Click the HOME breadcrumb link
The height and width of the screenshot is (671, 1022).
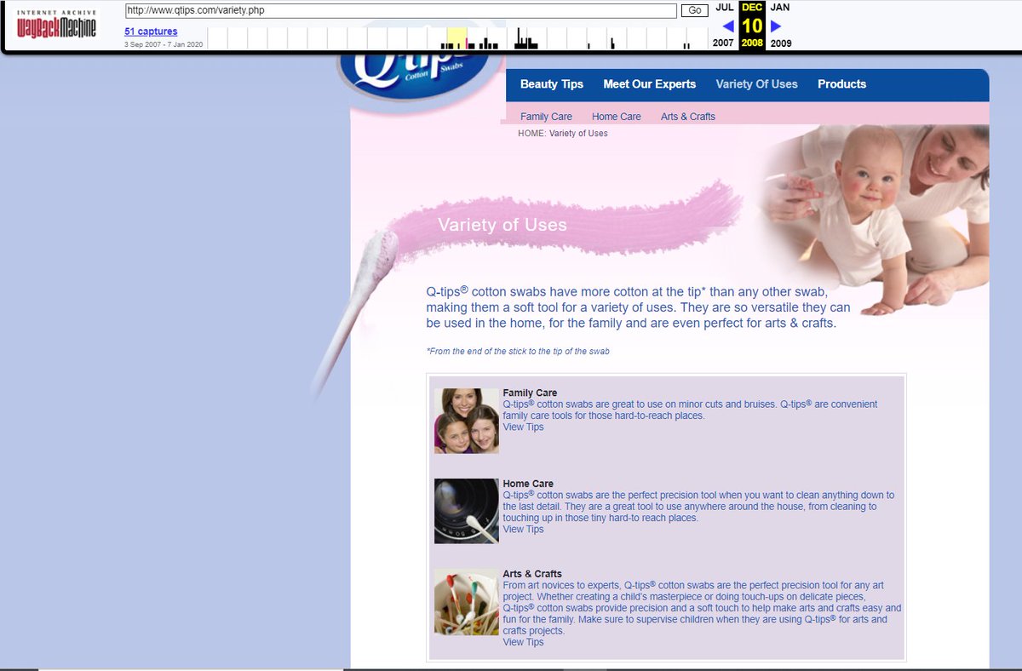531,134
